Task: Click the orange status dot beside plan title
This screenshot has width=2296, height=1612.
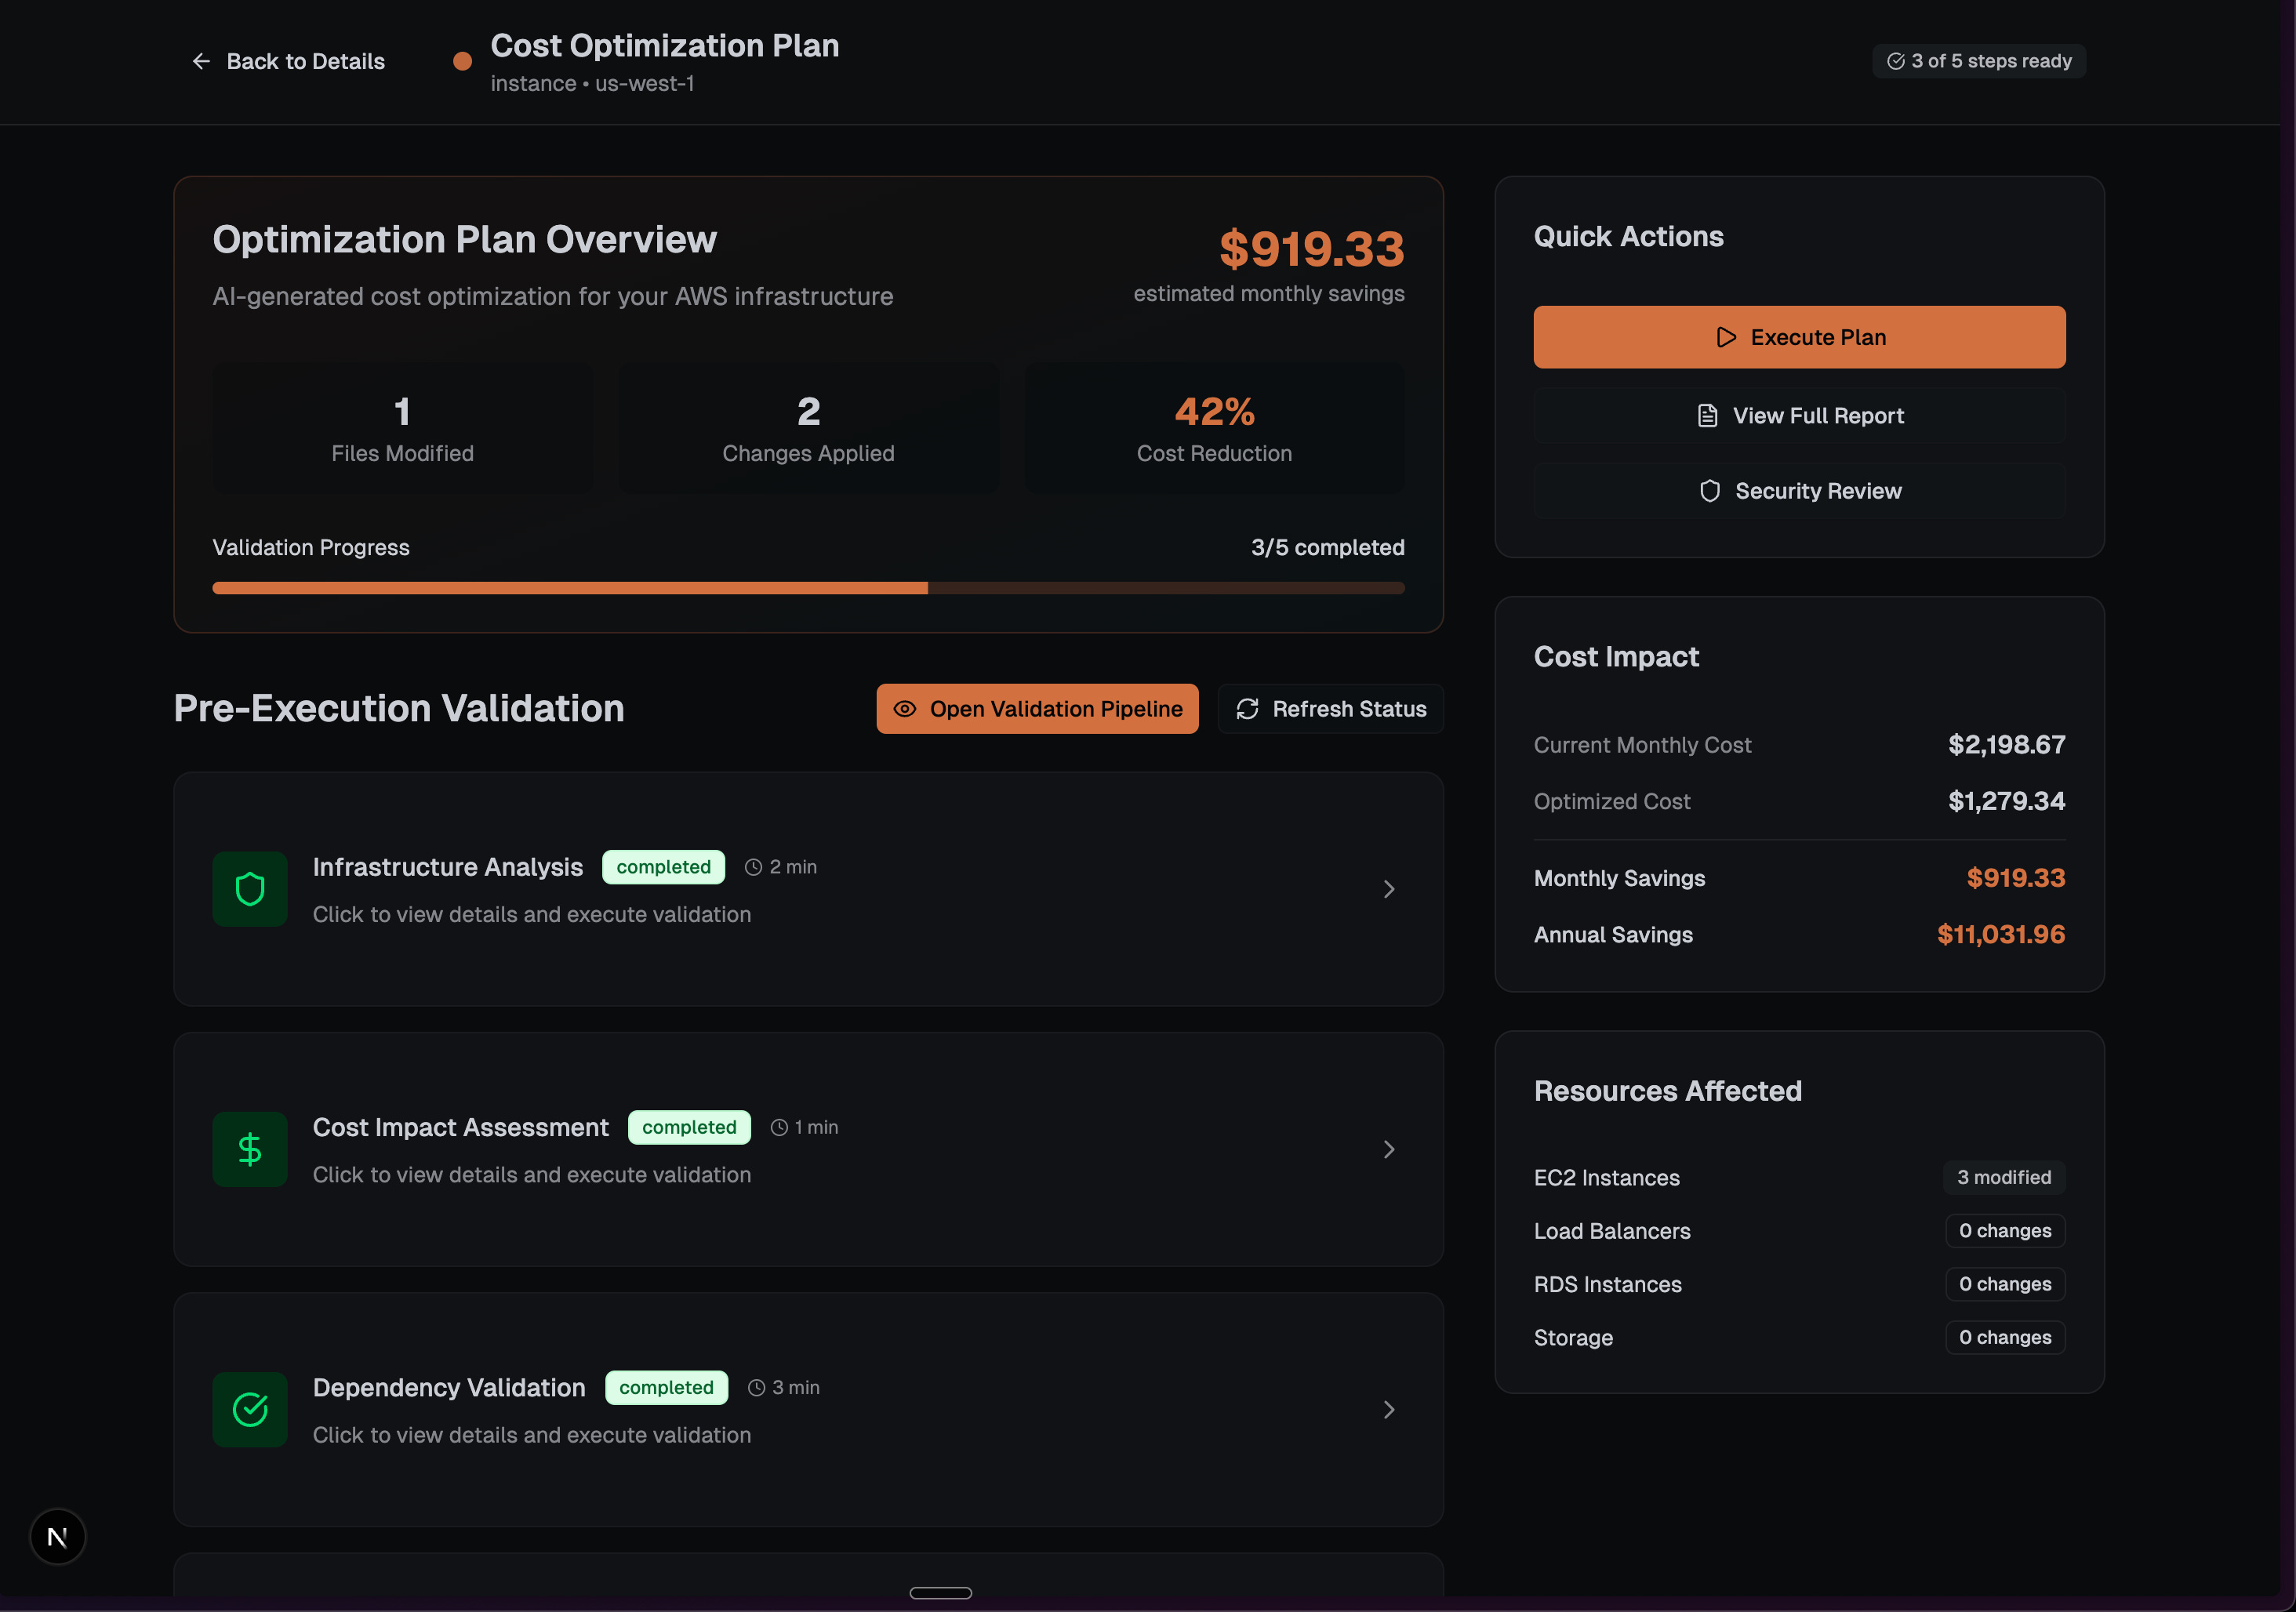Action: click(462, 61)
